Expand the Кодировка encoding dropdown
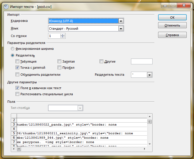 (121, 21)
